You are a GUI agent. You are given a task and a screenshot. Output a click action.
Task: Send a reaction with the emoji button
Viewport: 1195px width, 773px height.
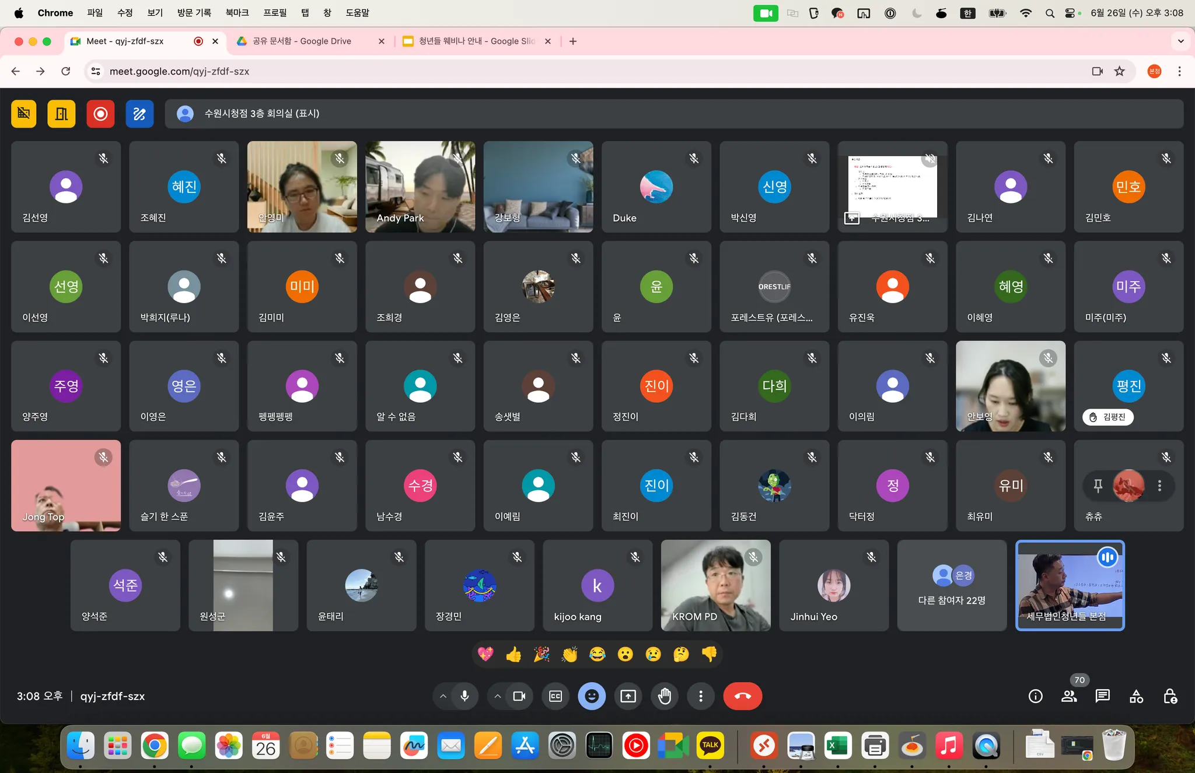coord(592,696)
